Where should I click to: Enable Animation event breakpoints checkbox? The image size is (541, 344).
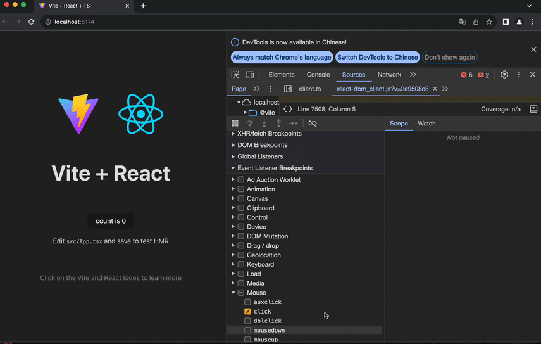point(241,189)
